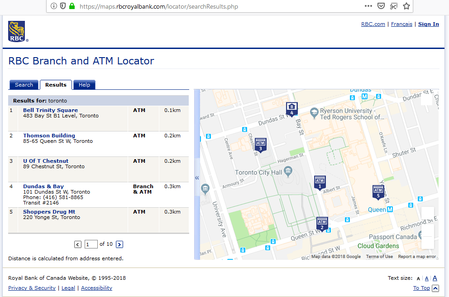The height and width of the screenshot is (297, 449).
Task: Click the green padlock security icon
Action: point(72,6)
